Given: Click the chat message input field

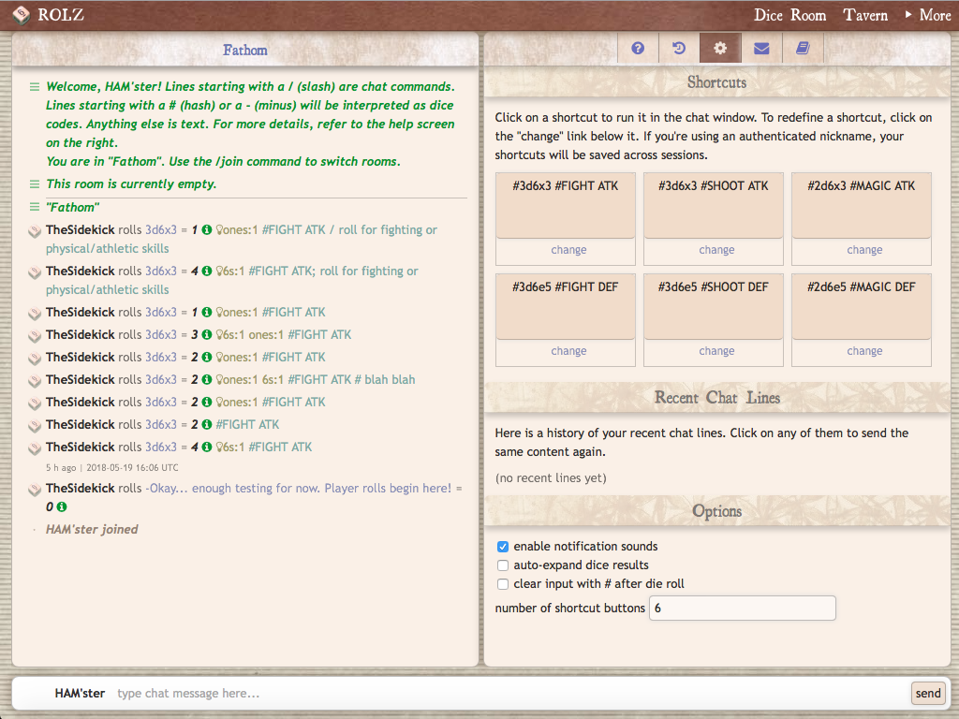Looking at the screenshot, I should [x=375, y=693].
